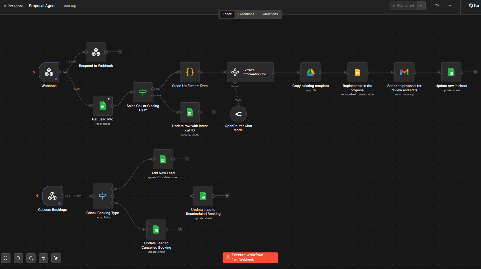Open the Extract information node

[x=250, y=72]
